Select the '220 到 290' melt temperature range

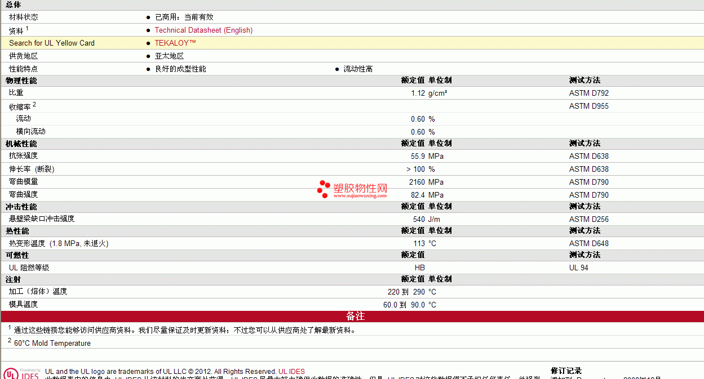tap(406, 292)
